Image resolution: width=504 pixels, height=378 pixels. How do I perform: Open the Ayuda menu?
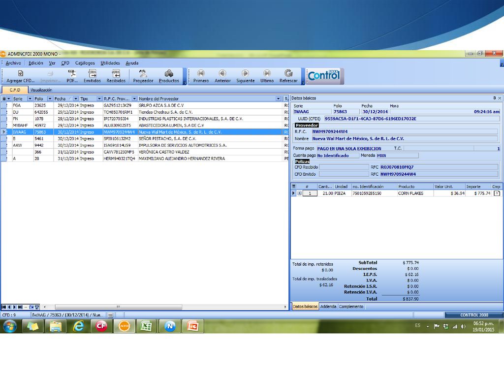[132, 63]
